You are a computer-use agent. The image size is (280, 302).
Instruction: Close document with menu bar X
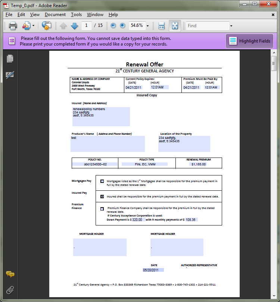coord(273,15)
